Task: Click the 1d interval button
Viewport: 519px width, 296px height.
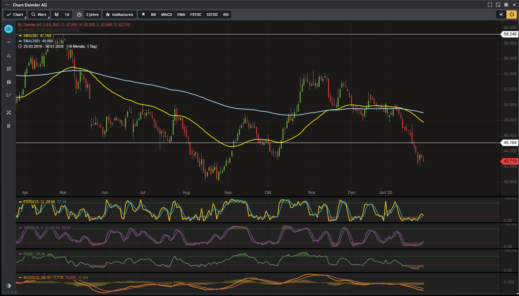Action: [67, 15]
